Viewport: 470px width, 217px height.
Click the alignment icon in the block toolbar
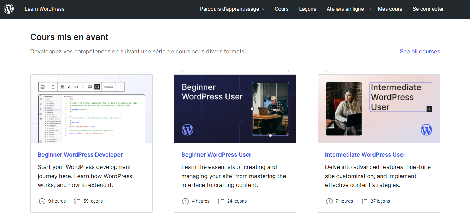point(62,87)
